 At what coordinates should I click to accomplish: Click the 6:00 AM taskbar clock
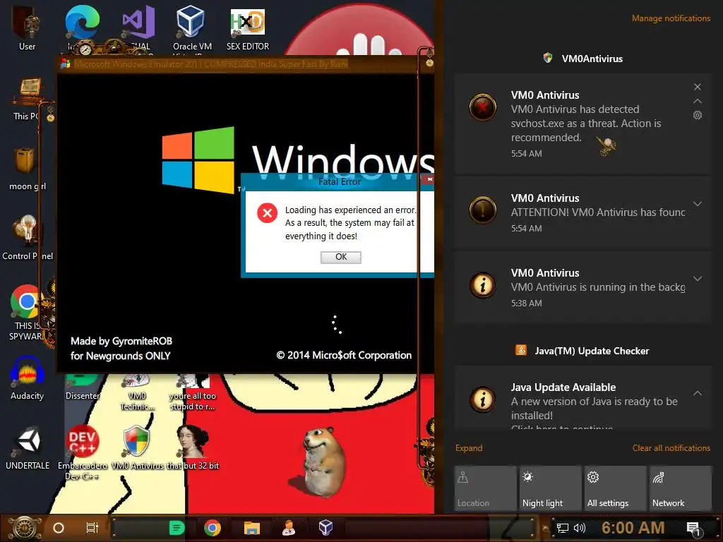[633, 528]
